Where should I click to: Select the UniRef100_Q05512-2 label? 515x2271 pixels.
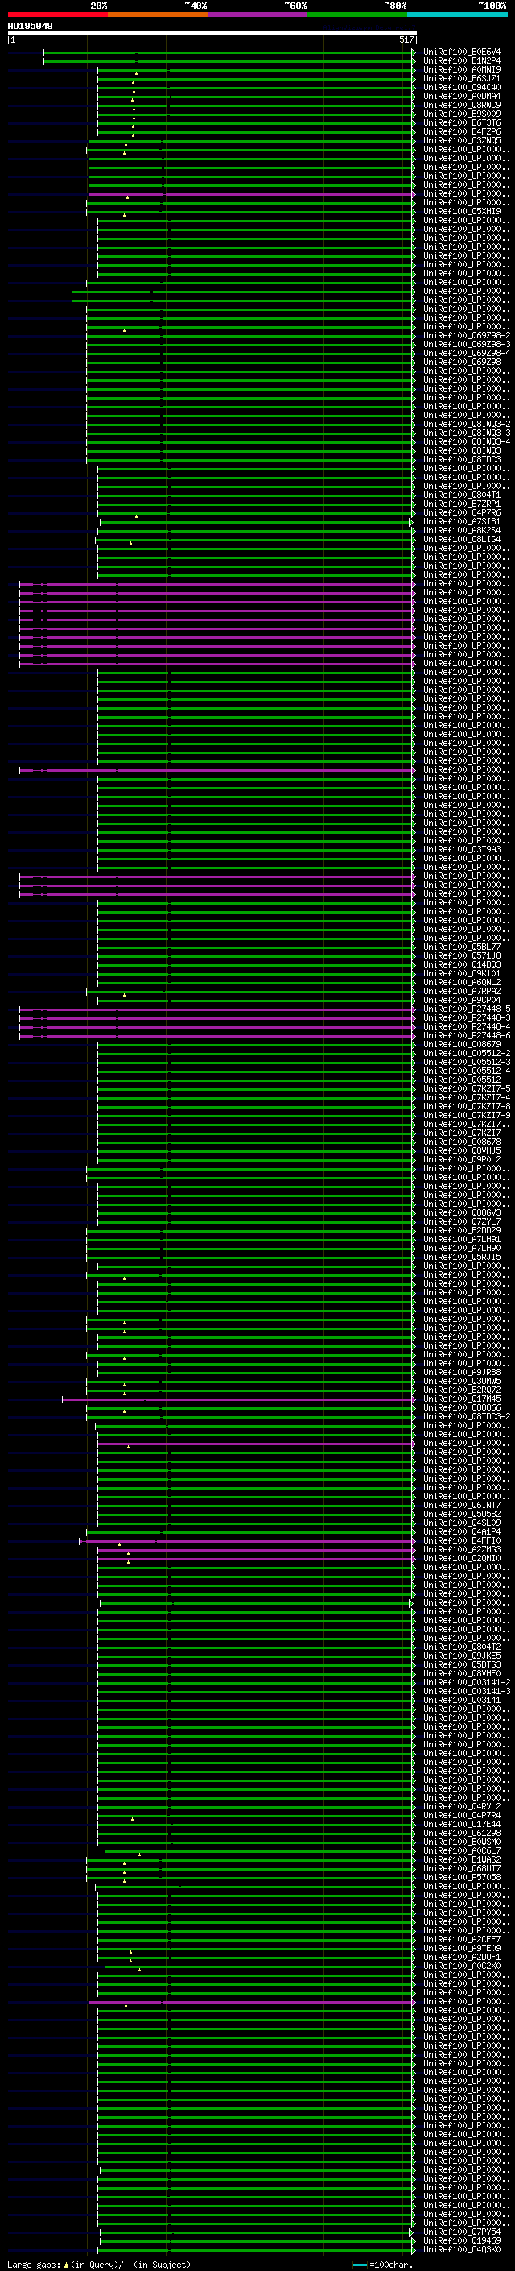(467, 1053)
